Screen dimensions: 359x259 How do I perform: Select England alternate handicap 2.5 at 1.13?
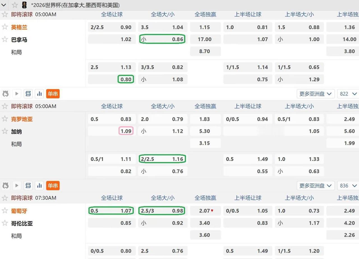pyautogui.click(x=112, y=67)
